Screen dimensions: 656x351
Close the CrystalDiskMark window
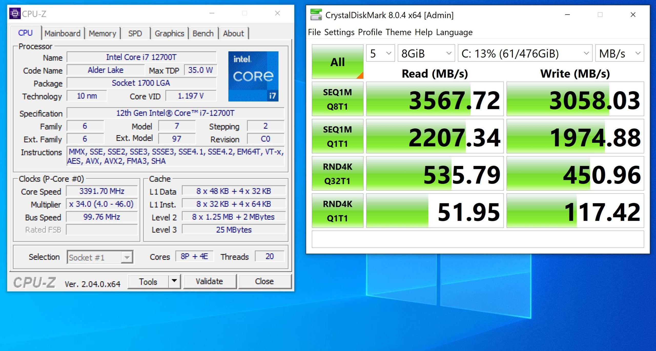click(x=633, y=15)
